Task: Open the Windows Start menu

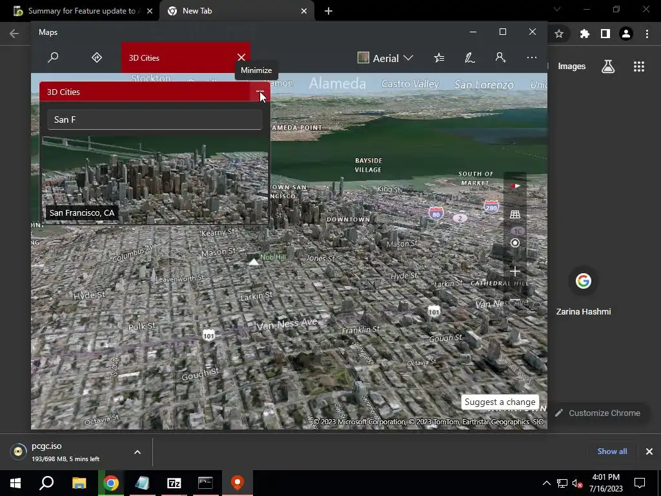Action: [15, 483]
